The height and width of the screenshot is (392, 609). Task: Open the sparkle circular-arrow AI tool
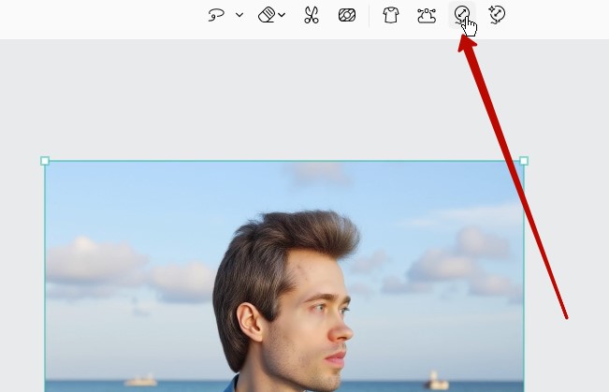point(497,15)
